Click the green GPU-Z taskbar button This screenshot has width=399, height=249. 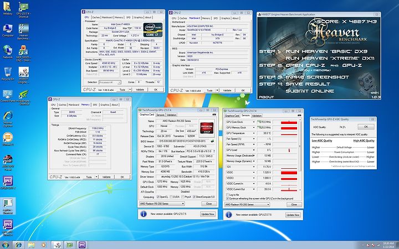pyautogui.click(x=69, y=245)
